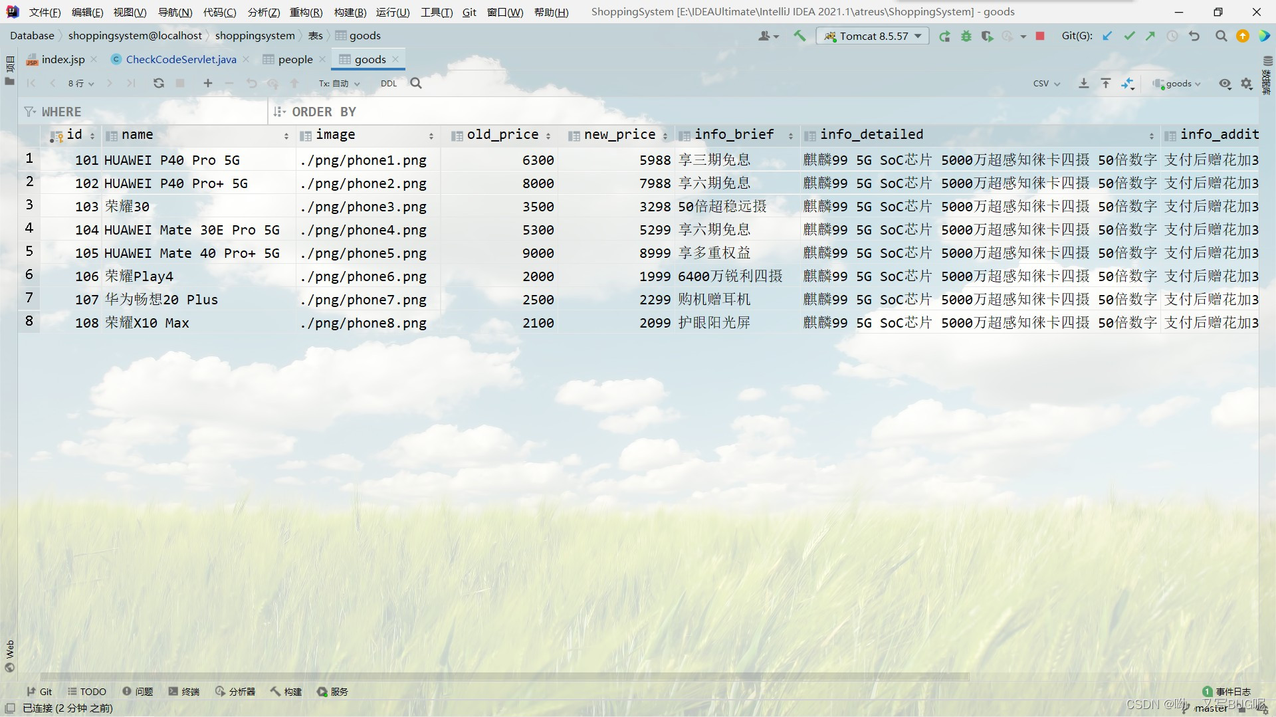This screenshot has height=717, width=1276.
Task: Submit changes with the up arrow icon
Action: [x=294, y=83]
